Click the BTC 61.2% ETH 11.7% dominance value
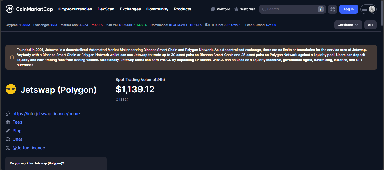Viewport: 384px width, 170px height. pyautogui.click(x=186, y=25)
